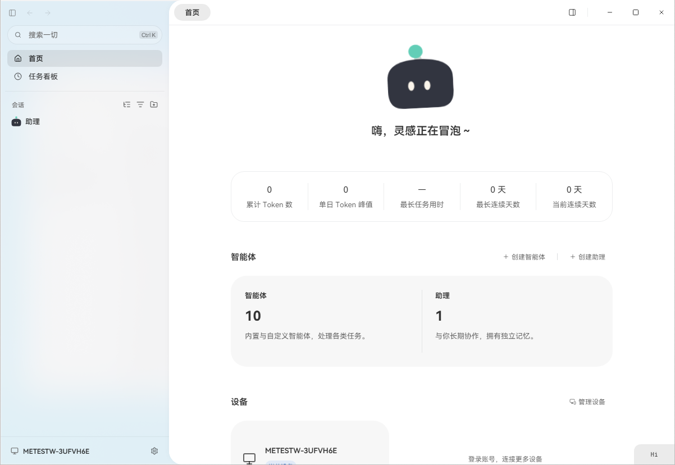This screenshot has height=465, width=675.
Task: Collapse the left sidebar using panel icon
Action: 12,12
